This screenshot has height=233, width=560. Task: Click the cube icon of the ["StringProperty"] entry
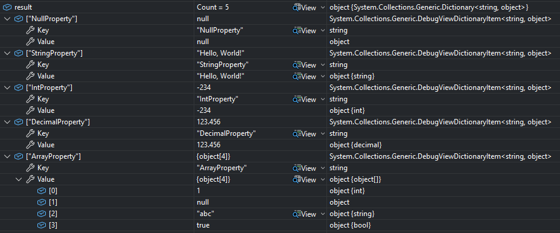[x=19, y=53]
